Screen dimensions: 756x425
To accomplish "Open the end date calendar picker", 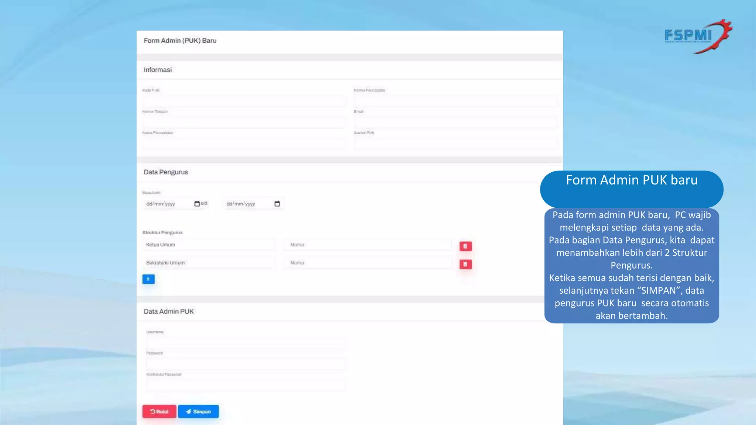I will point(277,204).
